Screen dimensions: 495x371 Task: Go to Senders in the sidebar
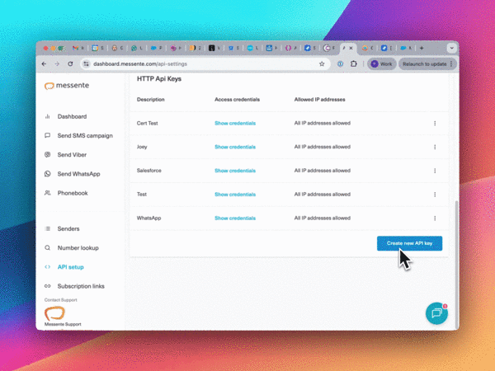[x=68, y=228]
